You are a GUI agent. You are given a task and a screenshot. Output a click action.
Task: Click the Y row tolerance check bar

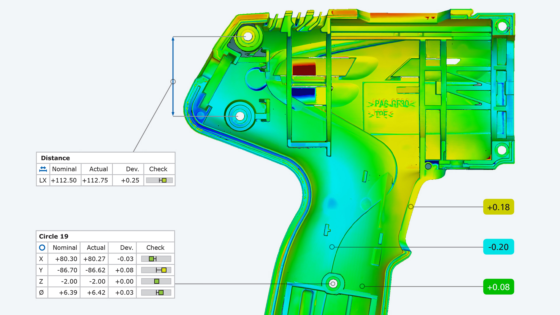[x=156, y=270]
